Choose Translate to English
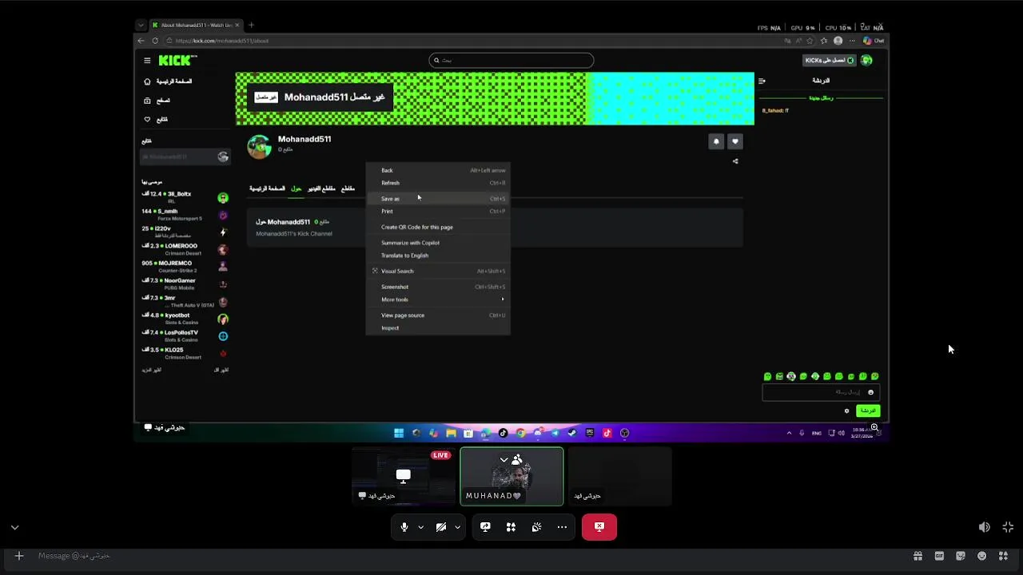This screenshot has height=575, width=1023. 438,256
